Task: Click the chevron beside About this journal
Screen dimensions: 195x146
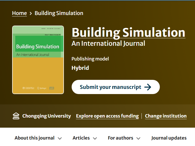Action: [x=60, y=138]
